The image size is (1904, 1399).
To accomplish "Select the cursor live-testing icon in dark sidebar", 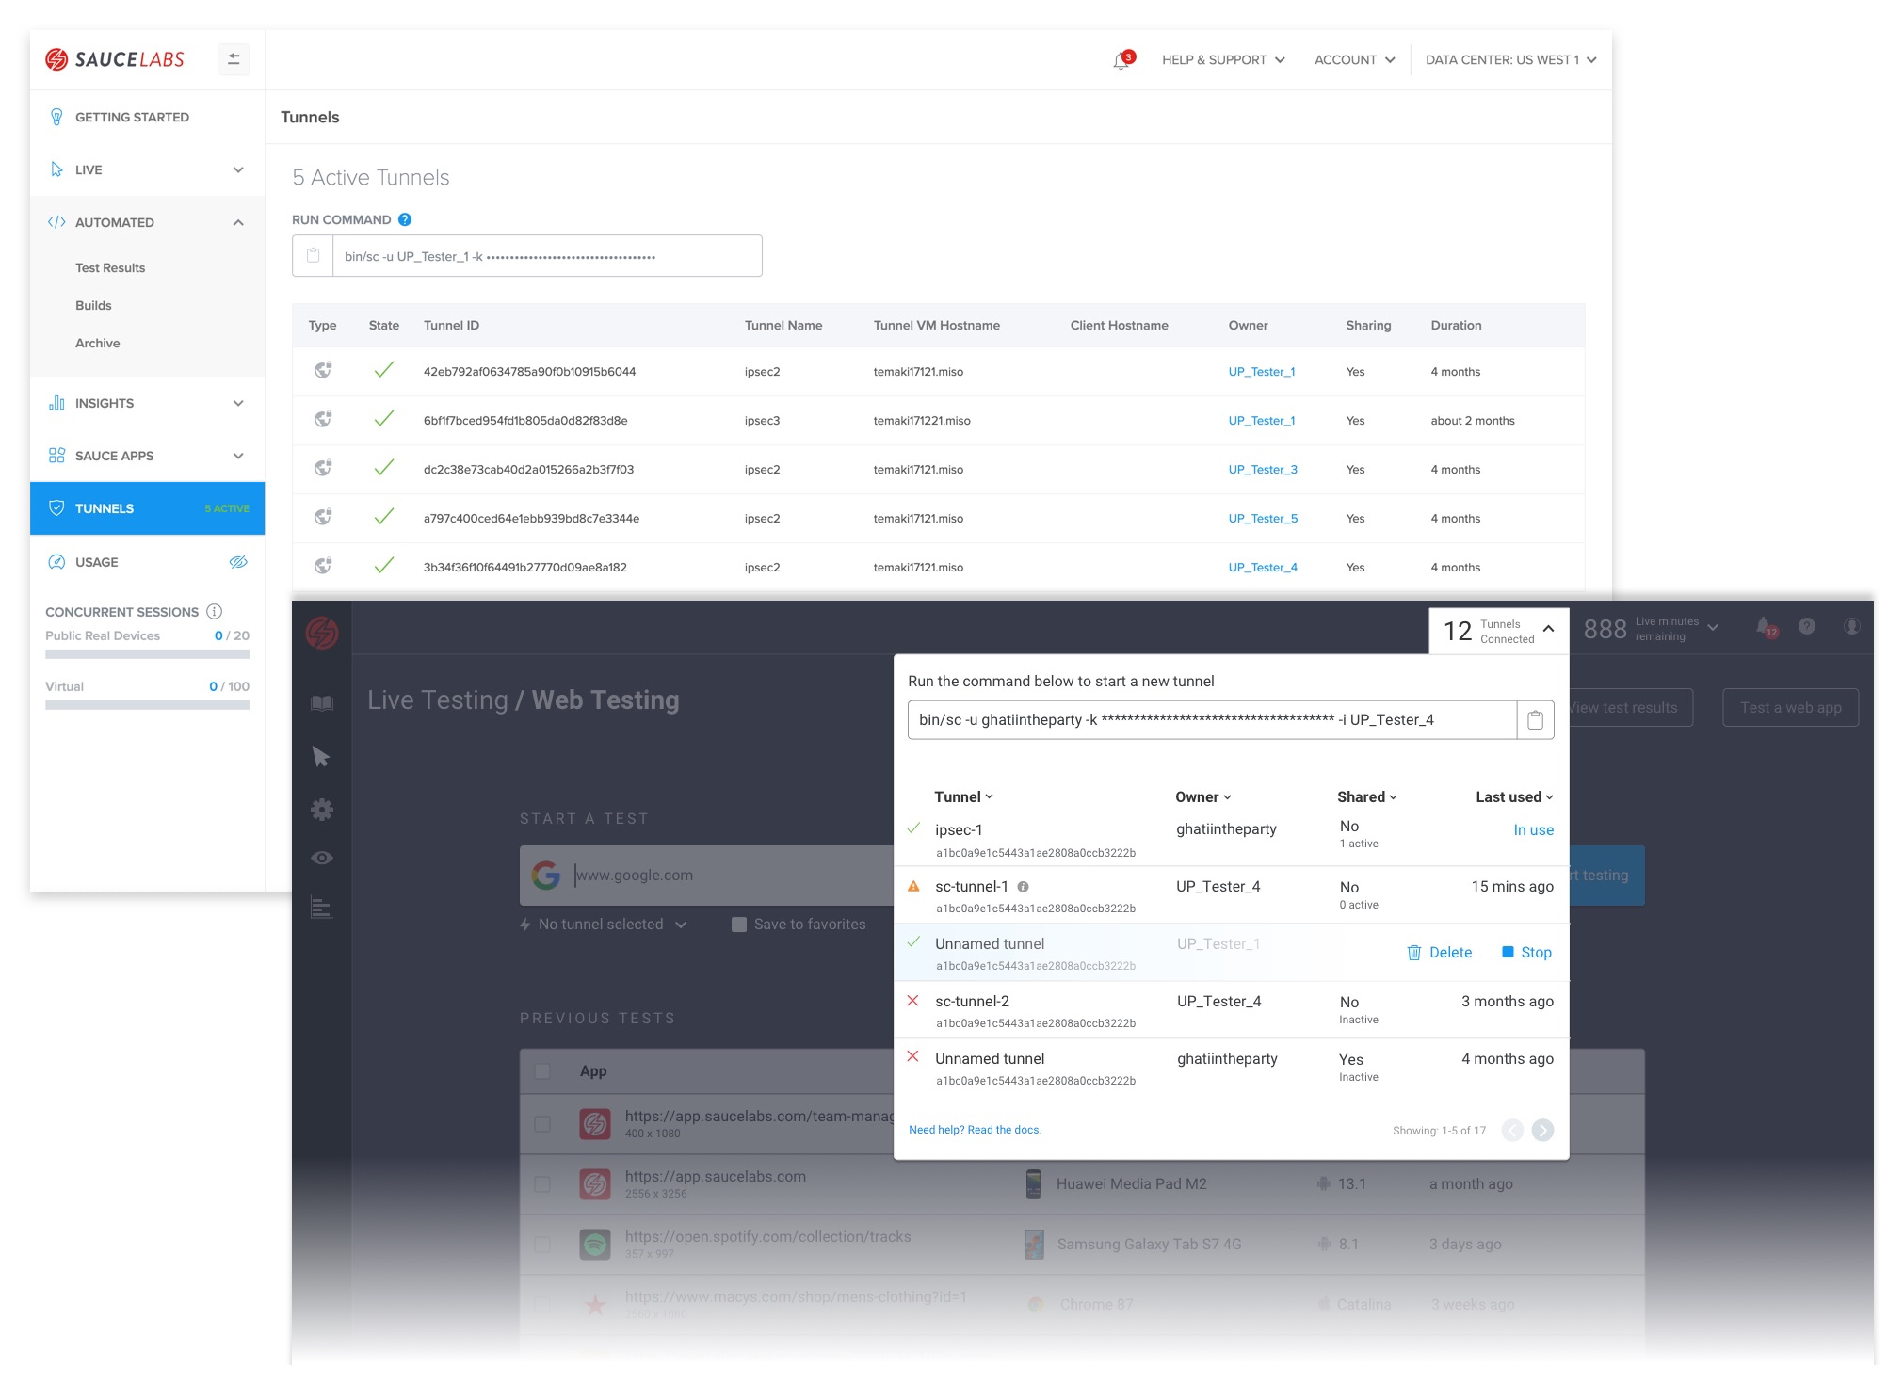I will coord(321,757).
